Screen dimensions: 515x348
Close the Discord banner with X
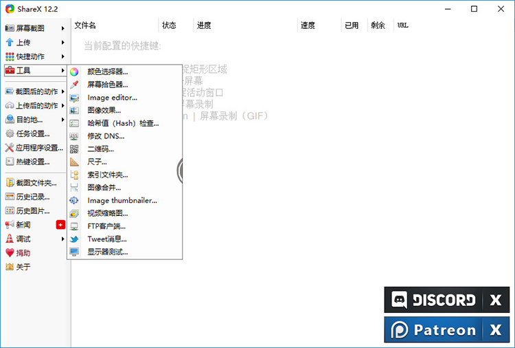(495, 301)
